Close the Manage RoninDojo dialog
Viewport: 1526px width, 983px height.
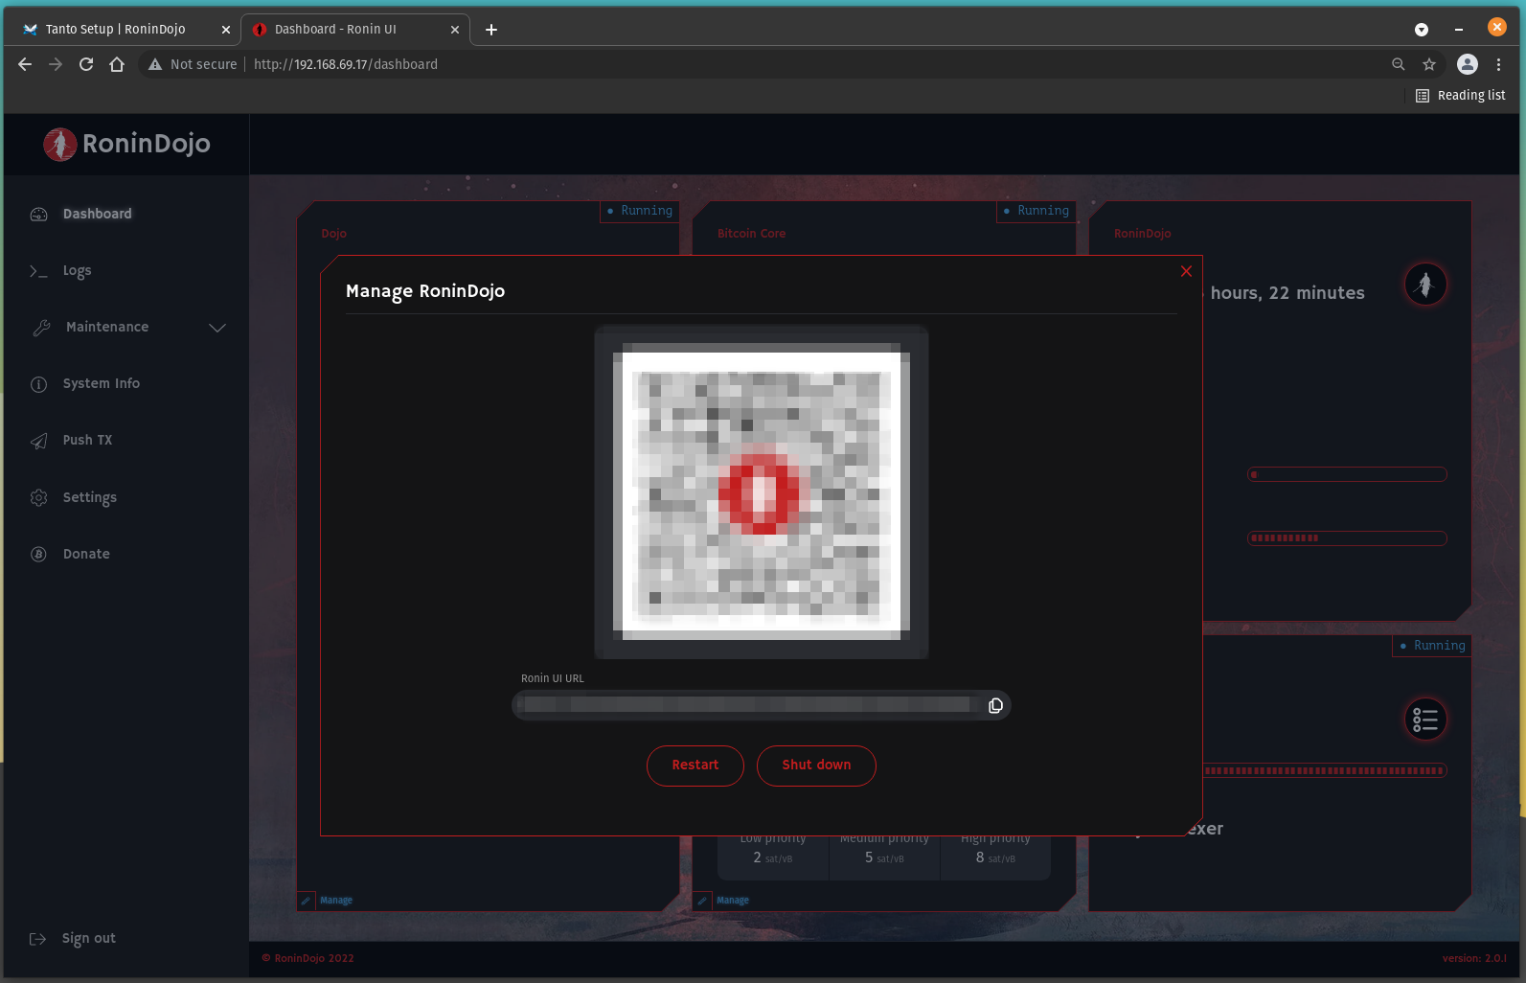(1186, 271)
